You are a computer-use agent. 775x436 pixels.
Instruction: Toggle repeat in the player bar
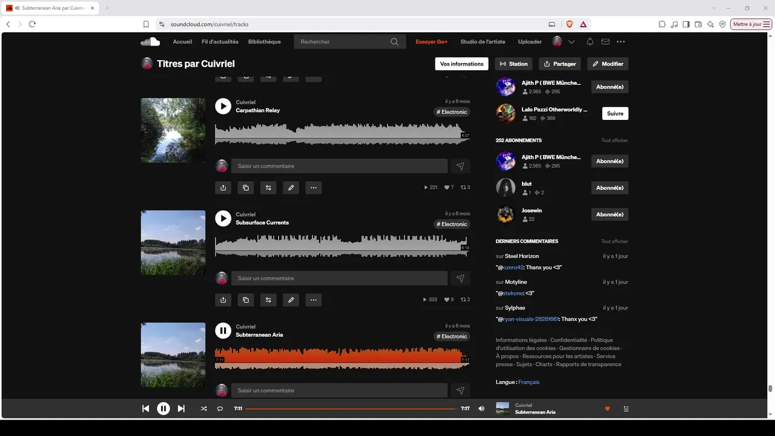[x=220, y=409]
